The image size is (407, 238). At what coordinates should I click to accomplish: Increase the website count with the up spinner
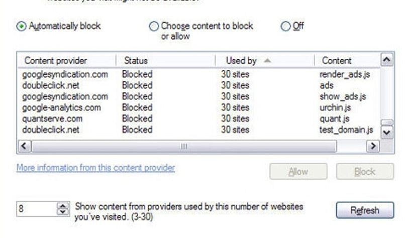63,206
